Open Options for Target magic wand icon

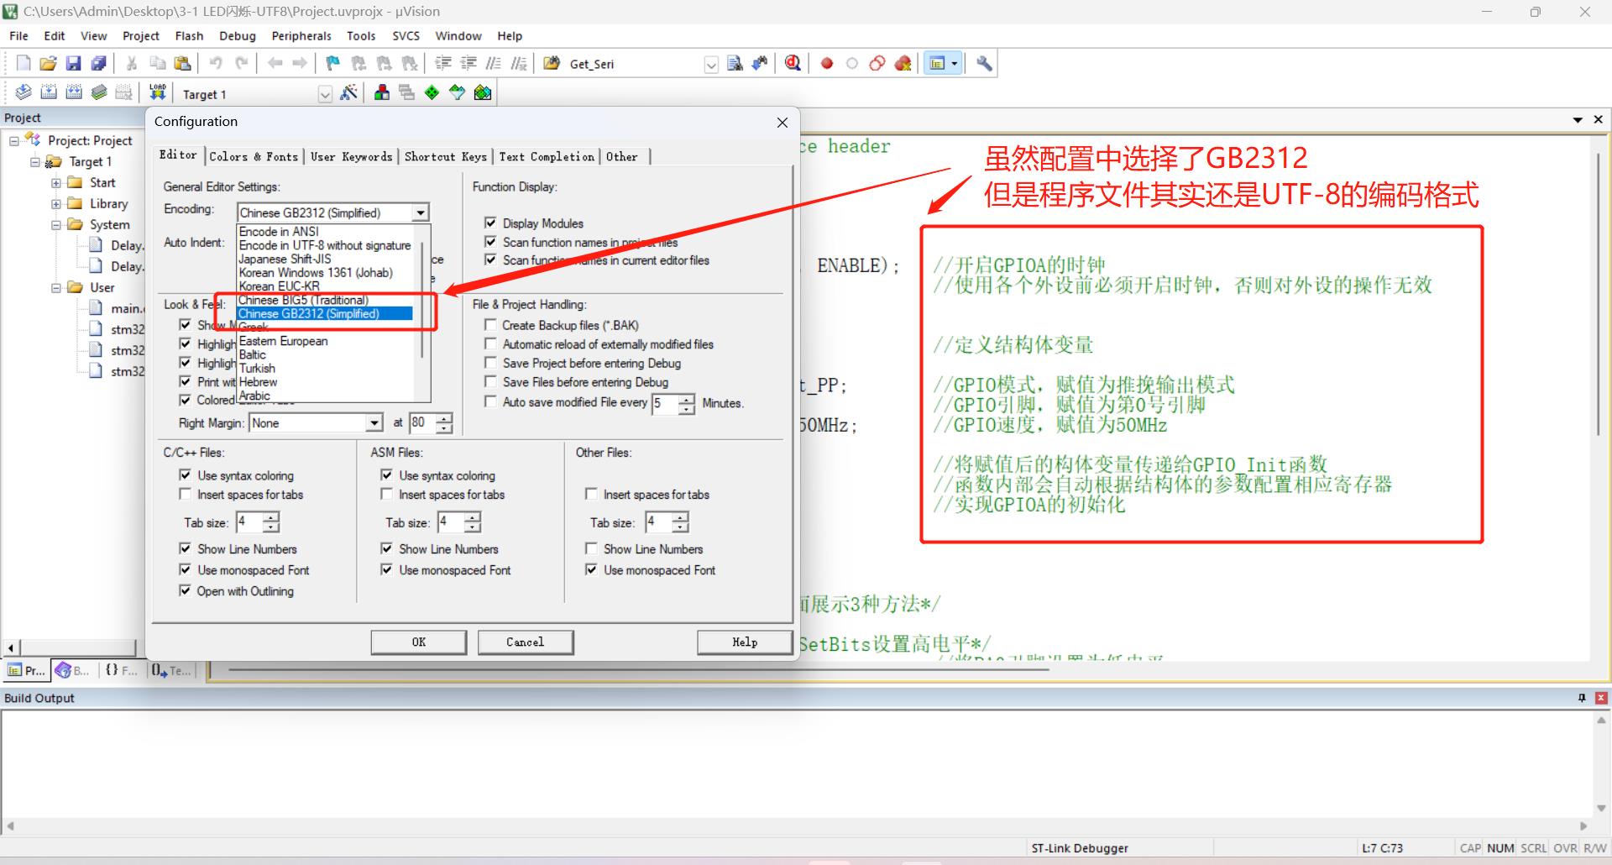[x=348, y=92]
